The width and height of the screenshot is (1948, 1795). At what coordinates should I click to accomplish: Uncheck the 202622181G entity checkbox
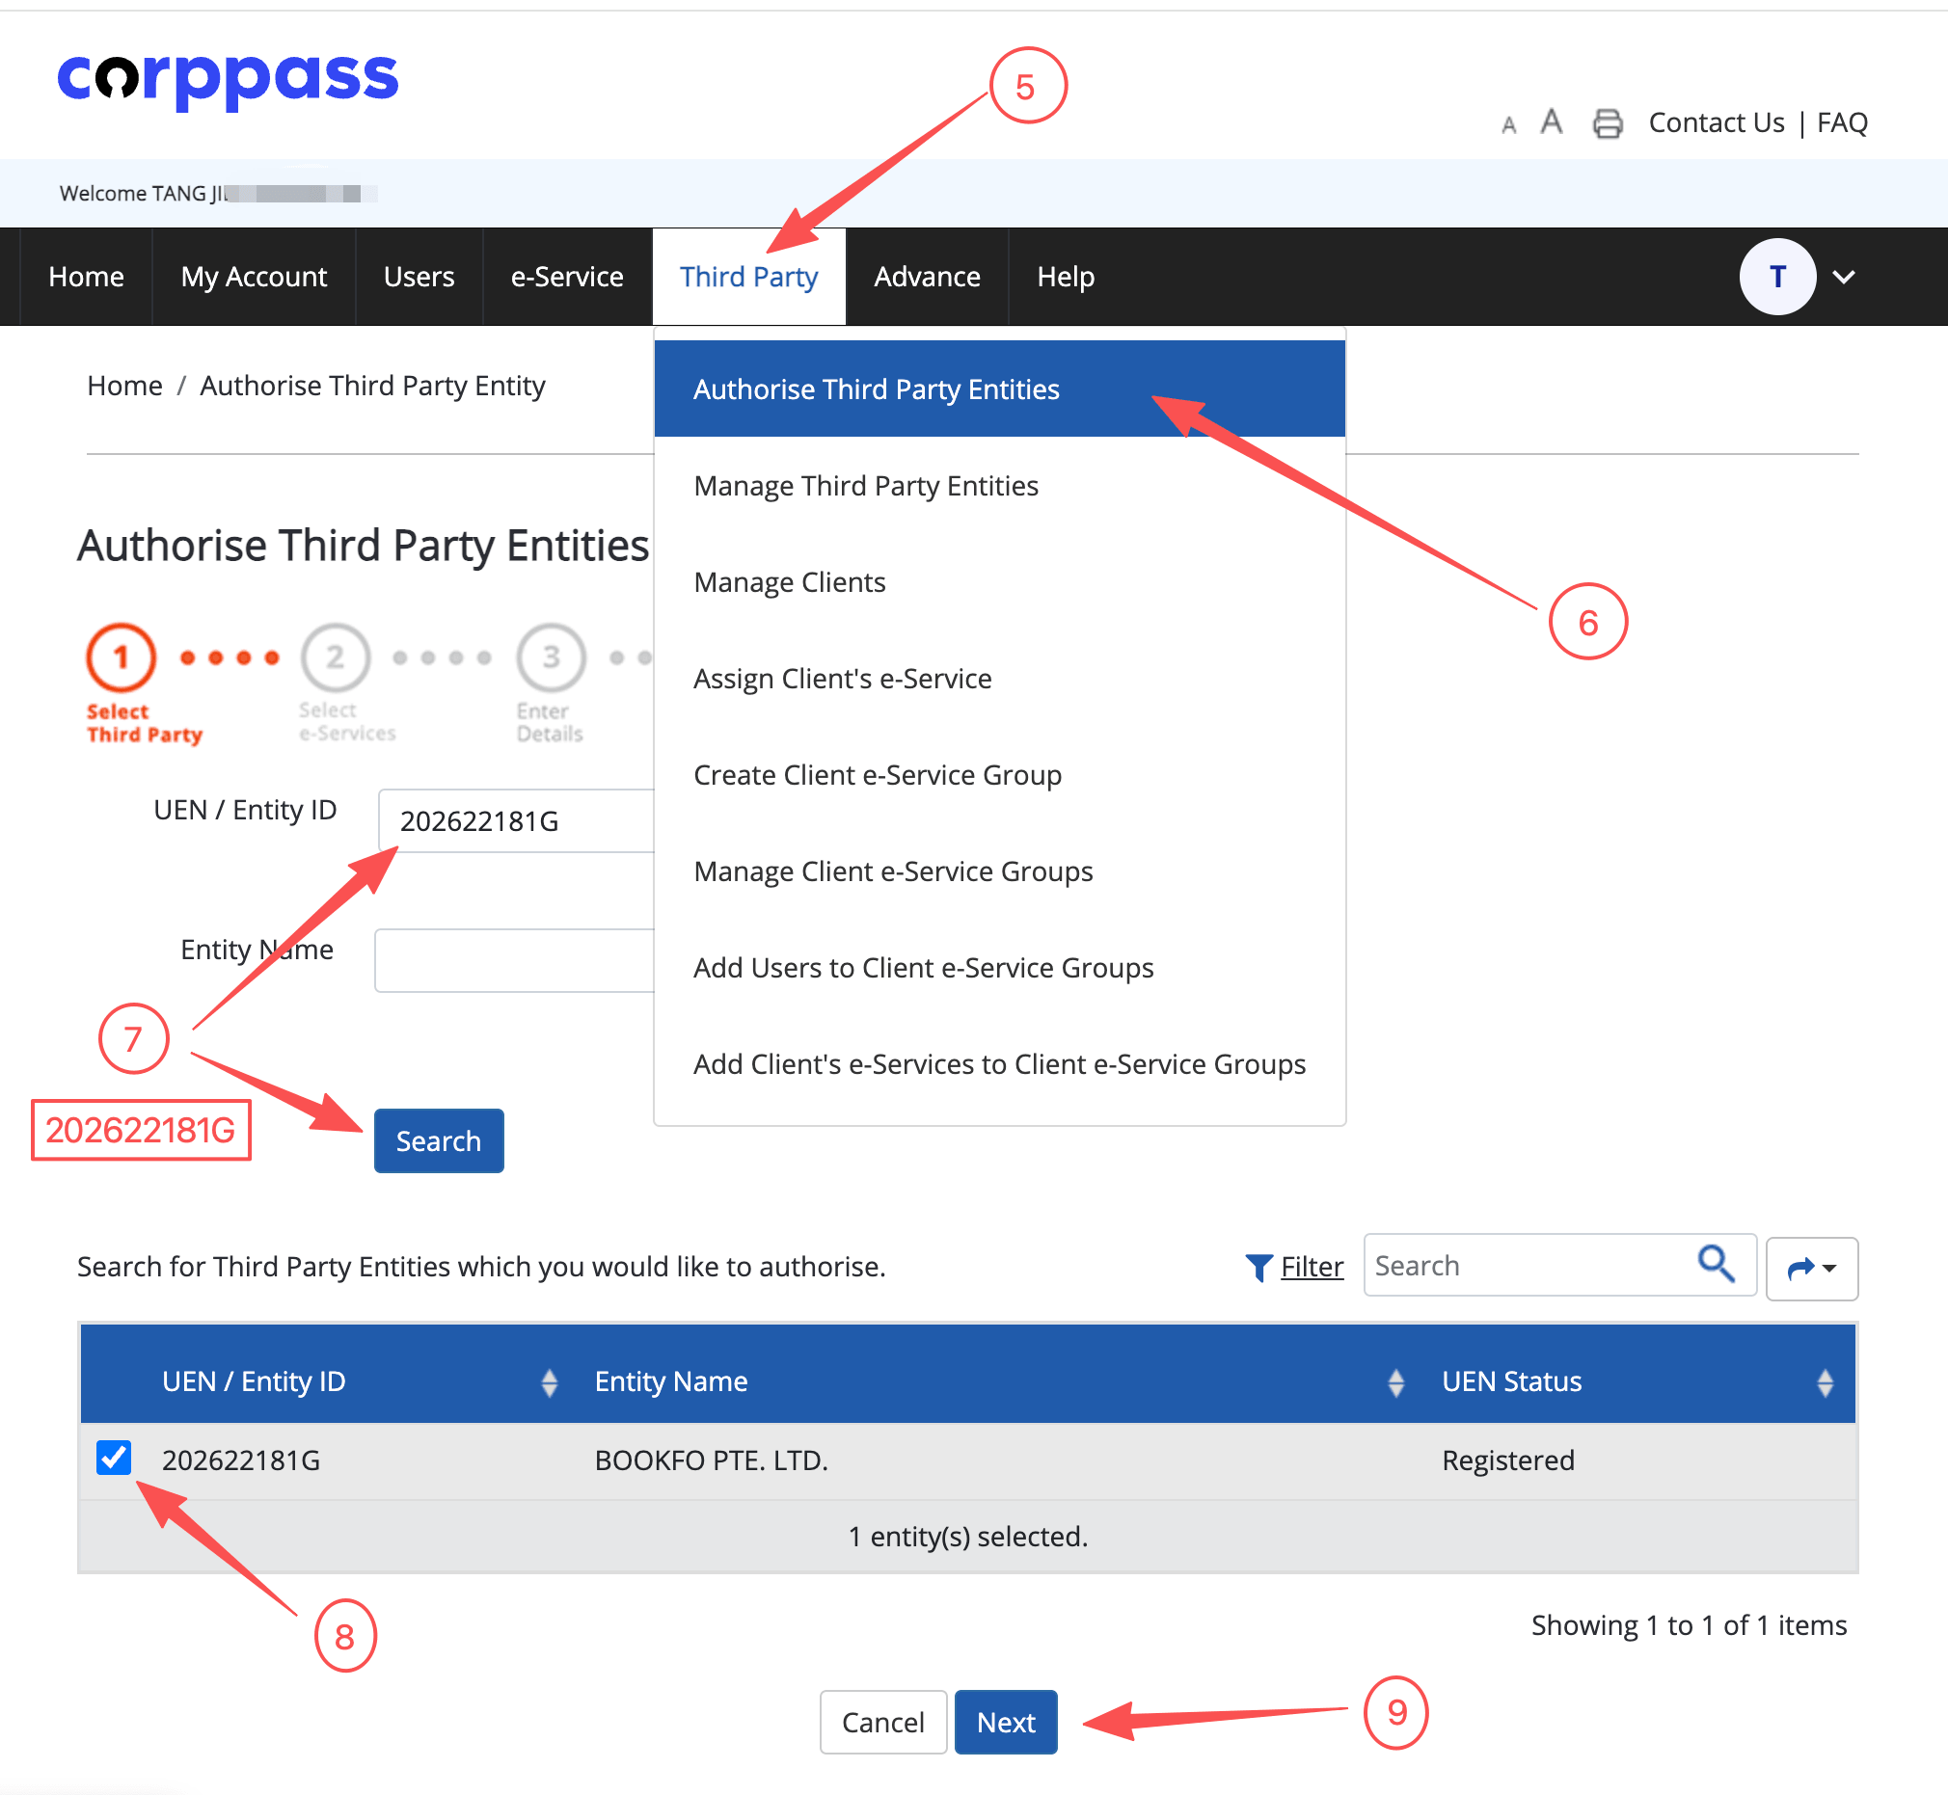[x=114, y=1458]
